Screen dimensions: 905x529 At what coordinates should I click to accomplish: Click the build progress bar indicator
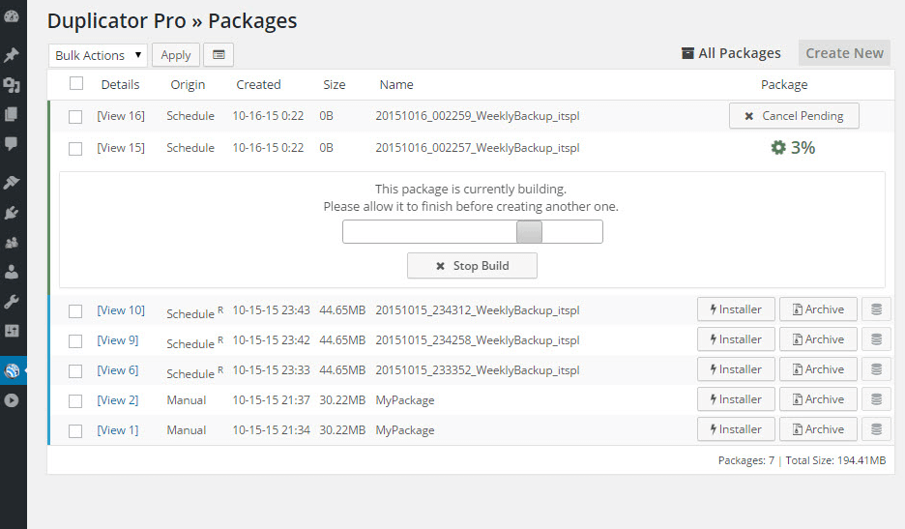pyautogui.click(x=529, y=232)
